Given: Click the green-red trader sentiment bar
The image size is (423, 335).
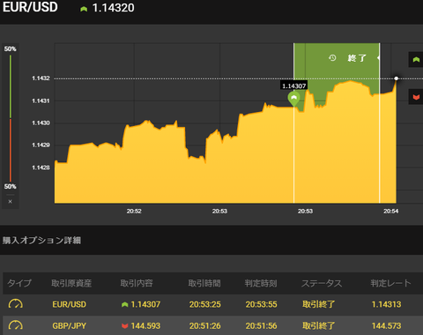Looking at the screenshot, I should [11, 118].
